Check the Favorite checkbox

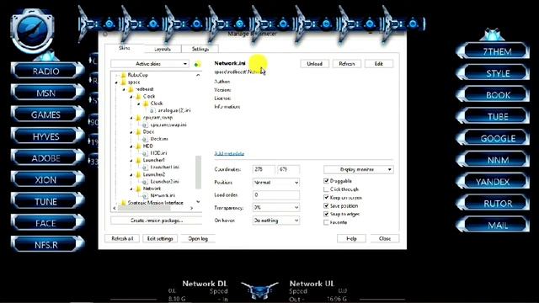coord(326,222)
